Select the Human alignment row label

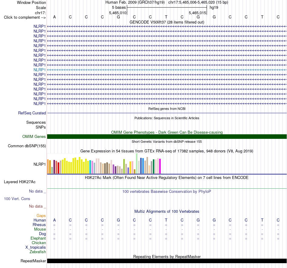40,220
